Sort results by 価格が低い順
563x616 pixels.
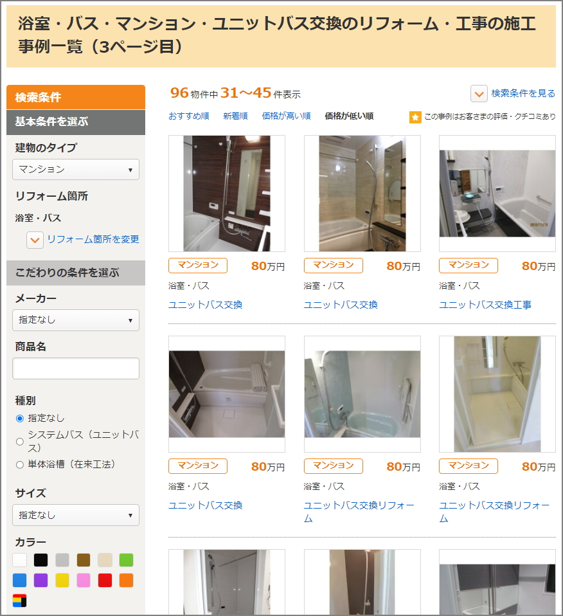pyautogui.click(x=349, y=116)
